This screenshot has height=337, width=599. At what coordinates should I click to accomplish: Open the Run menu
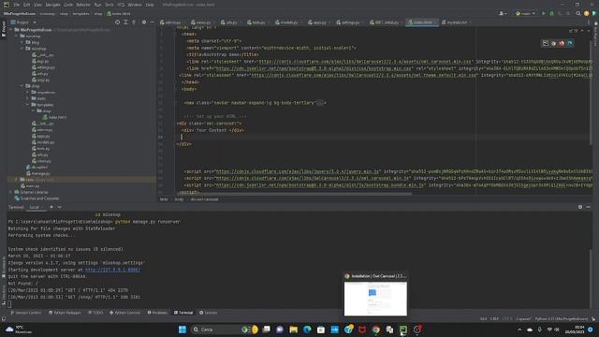(97, 5)
